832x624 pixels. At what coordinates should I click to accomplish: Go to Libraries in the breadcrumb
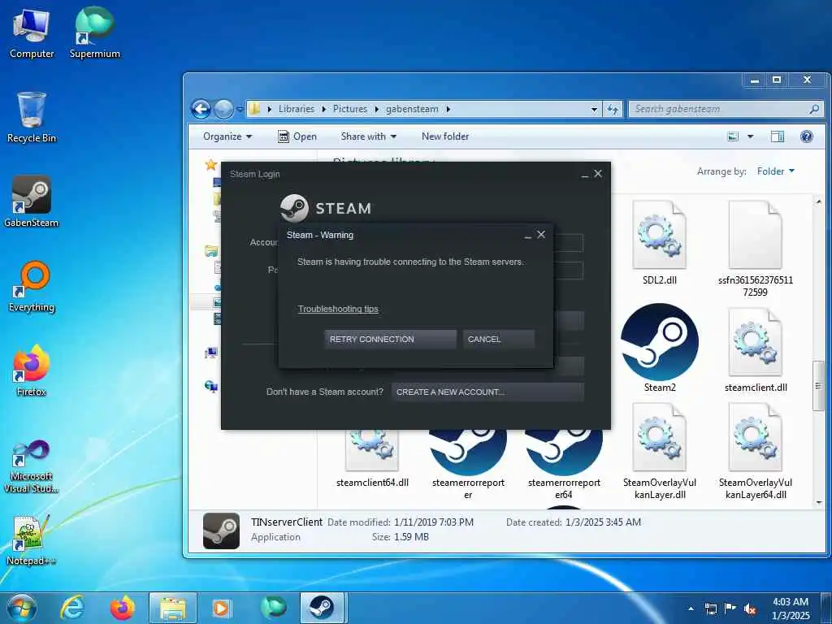tap(296, 109)
